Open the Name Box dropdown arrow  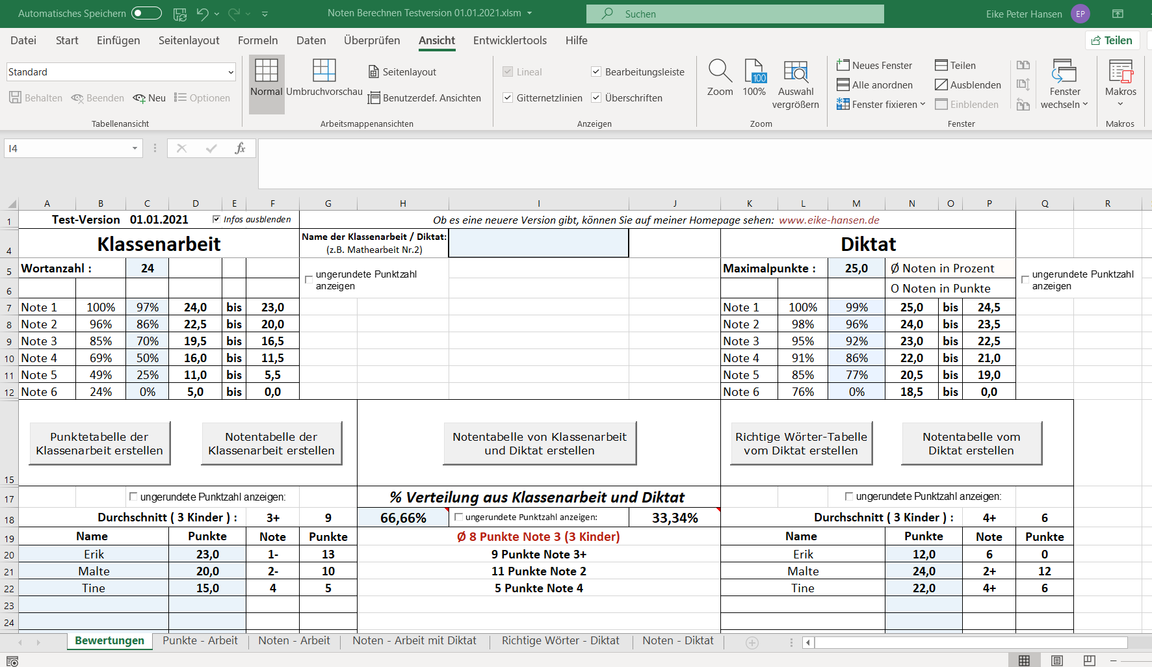(135, 148)
